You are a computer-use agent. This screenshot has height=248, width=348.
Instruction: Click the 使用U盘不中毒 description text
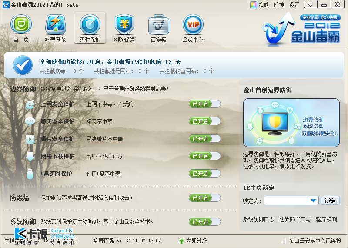(x=104, y=174)
